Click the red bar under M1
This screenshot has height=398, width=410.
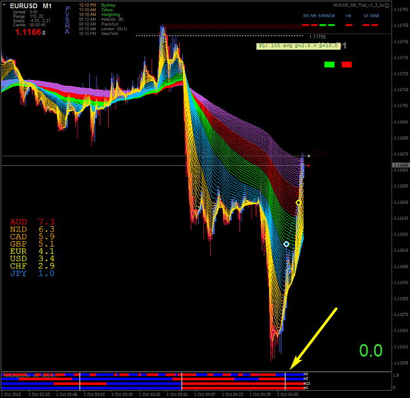(x=306, y=25)
